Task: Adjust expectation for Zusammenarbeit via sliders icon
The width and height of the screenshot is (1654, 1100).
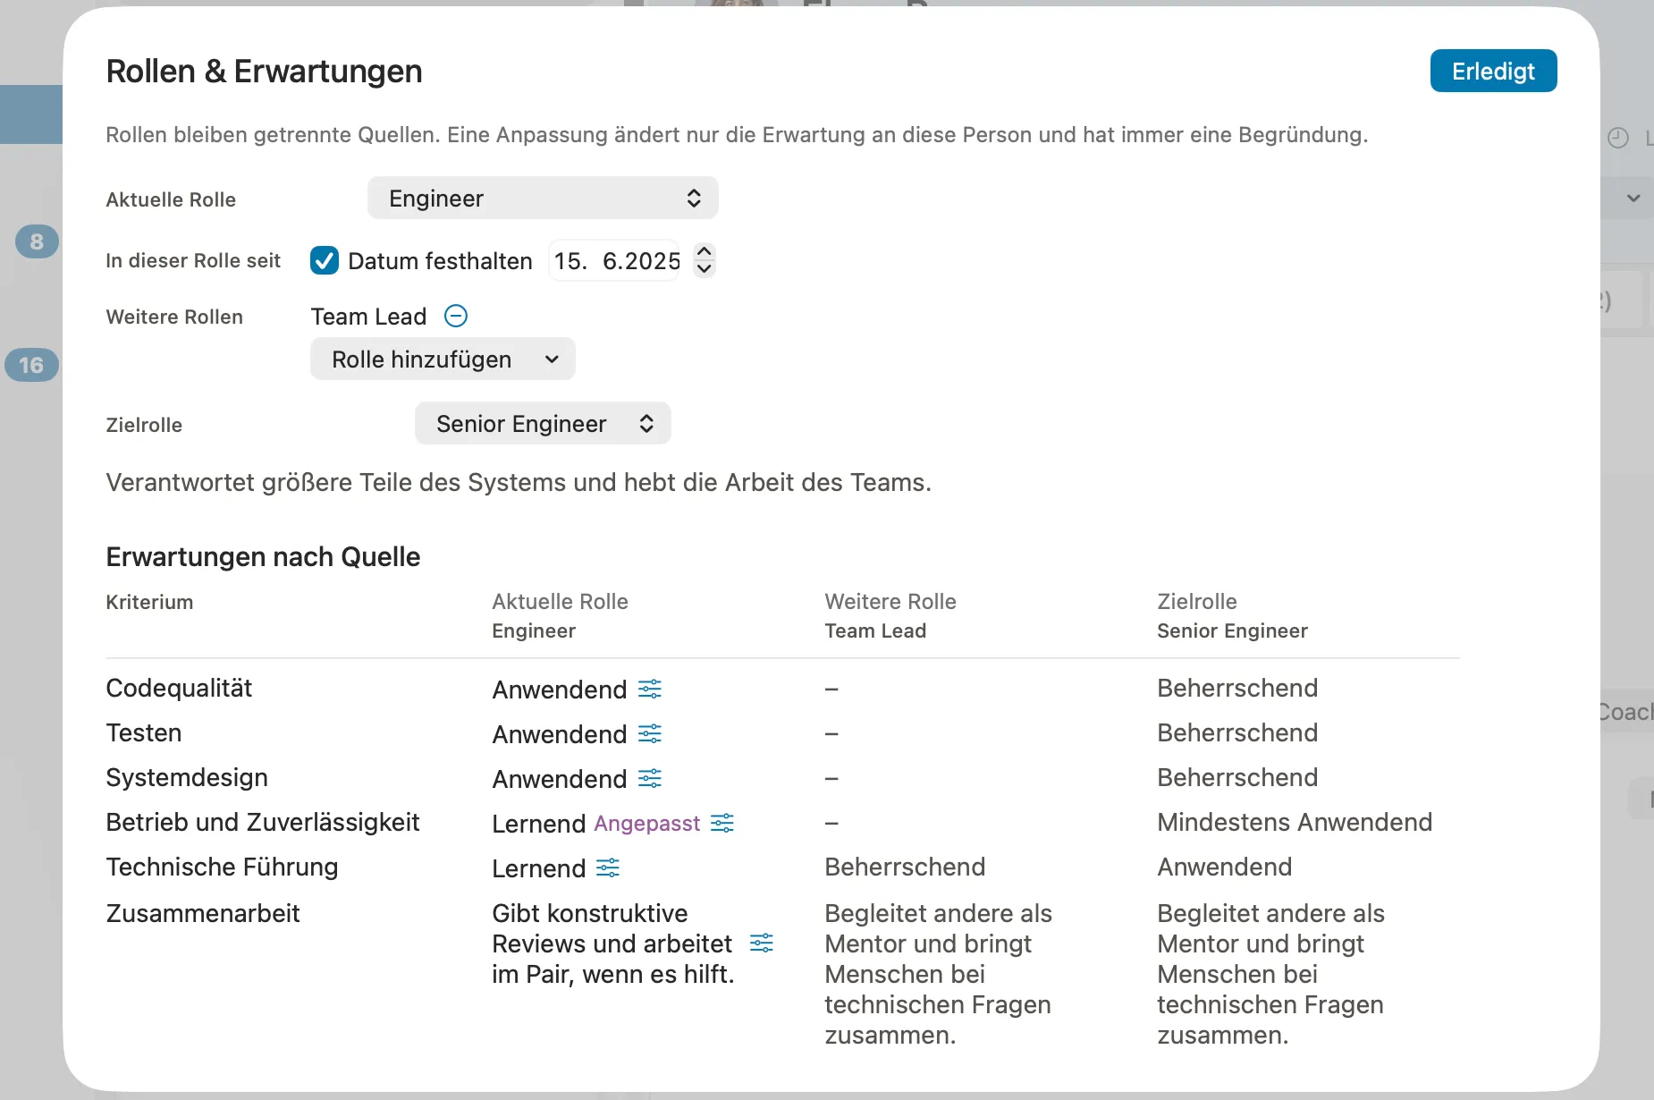Action: point(762,943)
